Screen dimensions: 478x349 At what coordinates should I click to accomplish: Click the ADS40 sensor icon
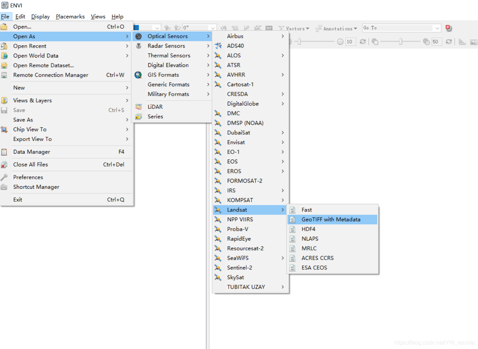point(218,46)
